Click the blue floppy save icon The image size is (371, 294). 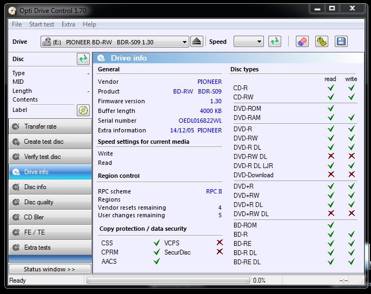click(x=341, y=42)
